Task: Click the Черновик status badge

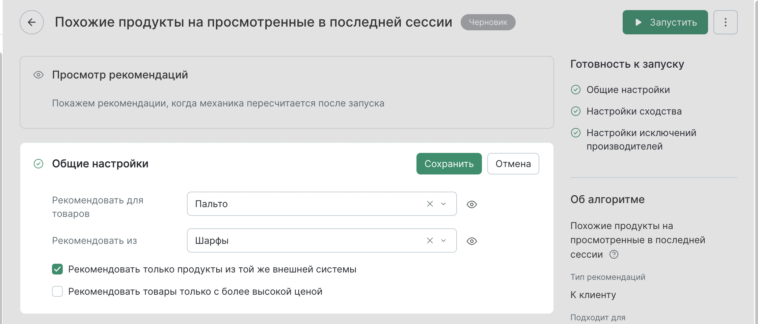Action: tap(488, 22)
